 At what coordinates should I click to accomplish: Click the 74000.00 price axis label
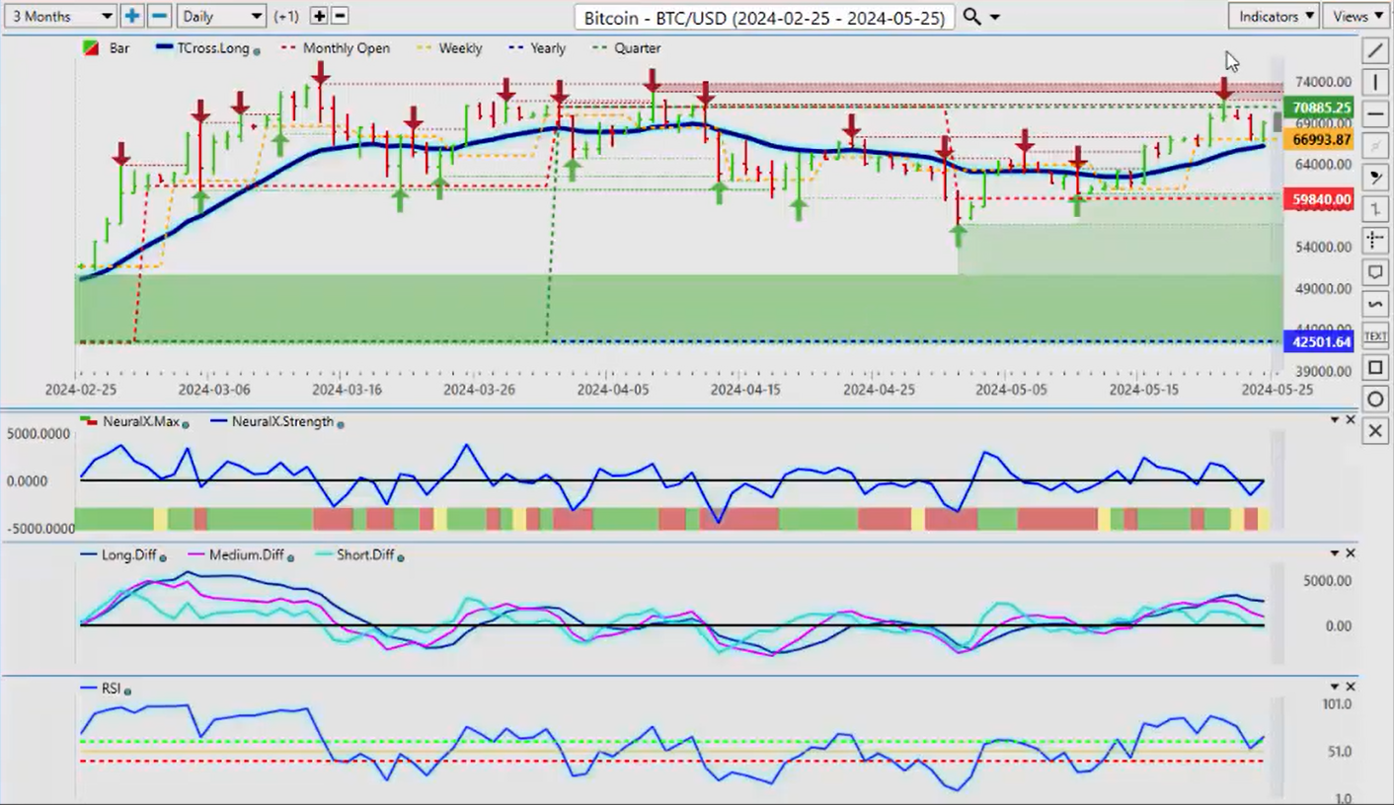coord(1324,81)
